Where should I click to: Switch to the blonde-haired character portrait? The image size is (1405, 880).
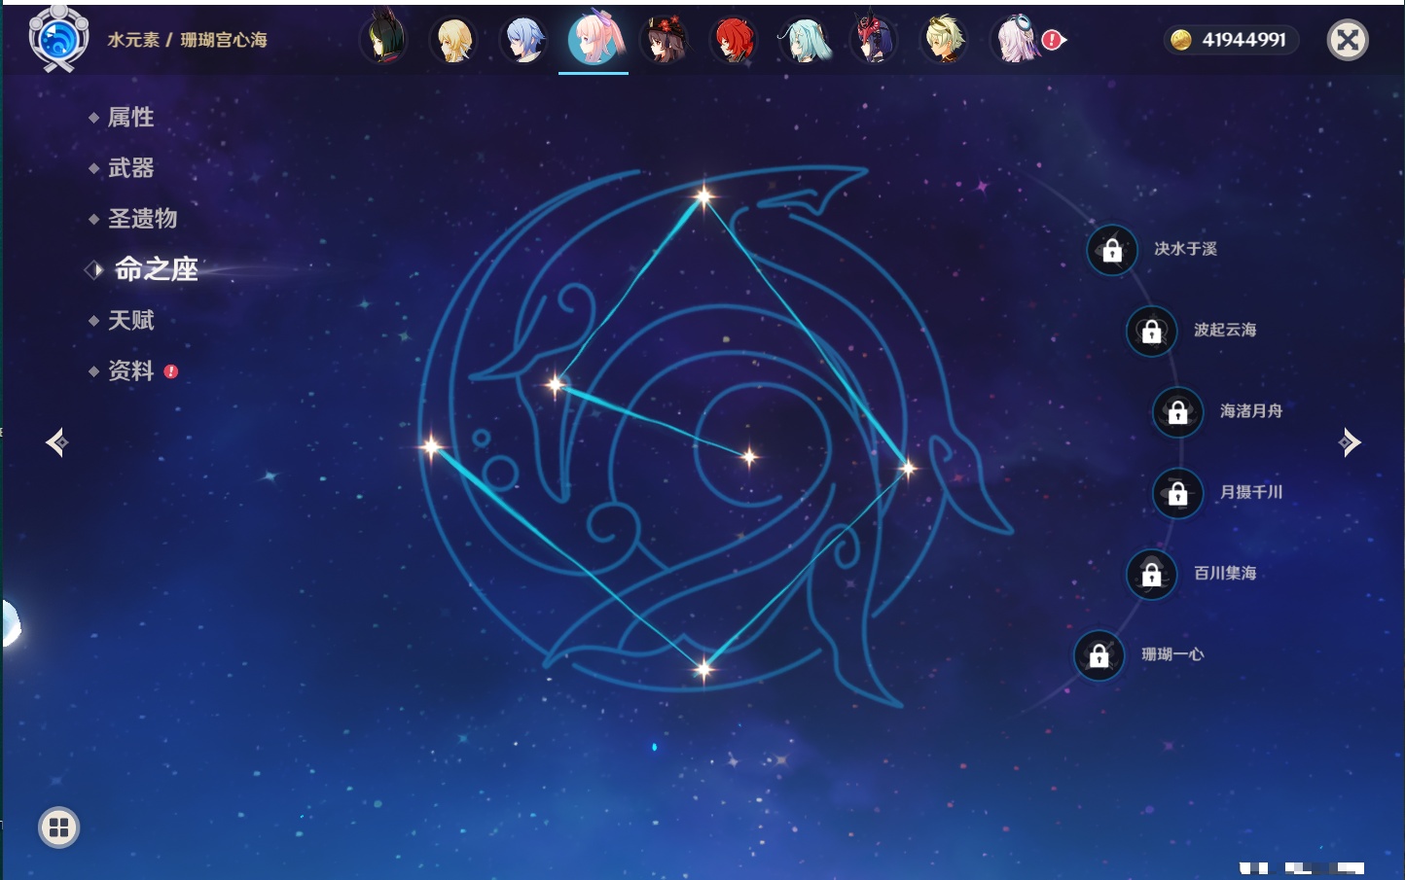pos(453,40)
